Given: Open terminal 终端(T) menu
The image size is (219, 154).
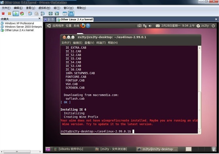Looking at the screenshot, I should tap(101, 43).
